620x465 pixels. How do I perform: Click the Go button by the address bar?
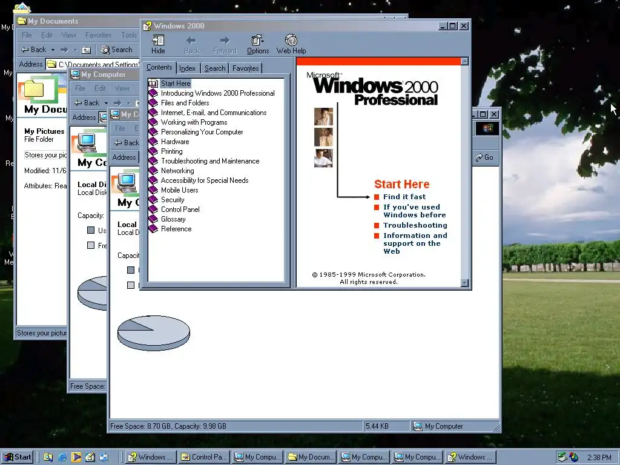[x=485, y=157]
